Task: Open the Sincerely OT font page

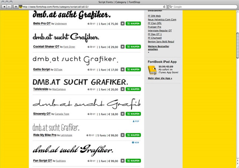Action: coord(42,114)
